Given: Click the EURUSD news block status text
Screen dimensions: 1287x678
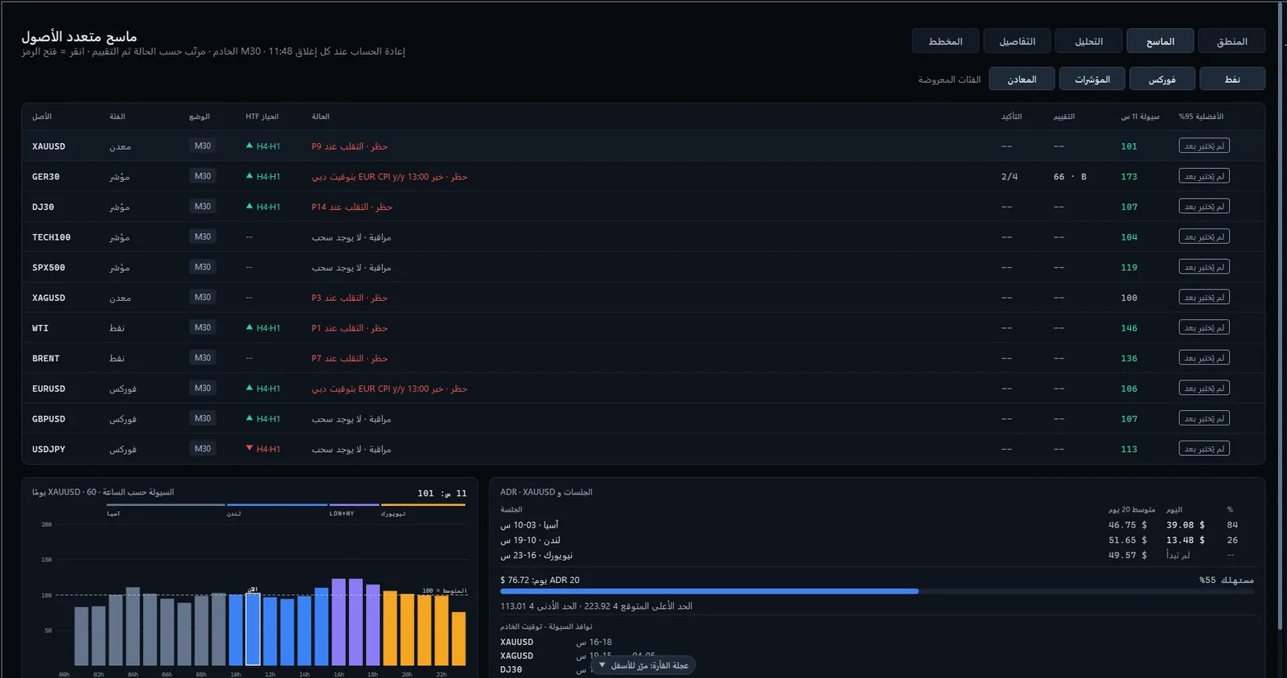Looking at the screenshot, I should 389,388.
